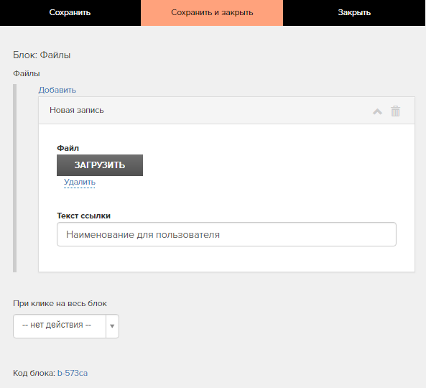Click the Удалить link under the upload button
The height and width of the screenshot is (388, 426).
click(80, 182)
